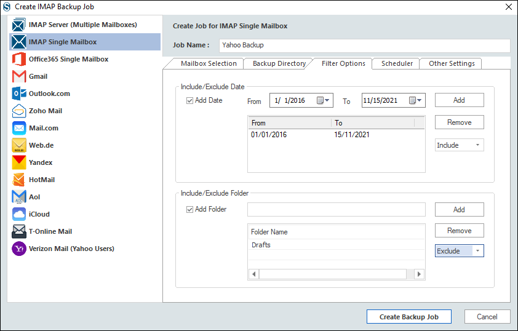
Task: Click the Zoho Mail icon
Action: click(19, 111)
